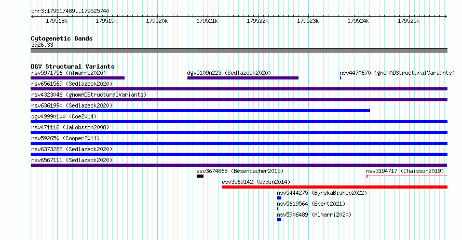Click the thin red nsv3194717 variant line

click(407, 176)
